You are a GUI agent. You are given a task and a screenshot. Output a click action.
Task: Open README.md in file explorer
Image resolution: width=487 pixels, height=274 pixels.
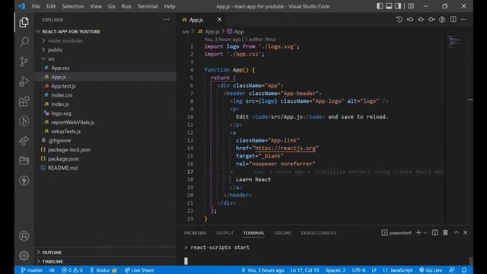[x=62, y=167]
